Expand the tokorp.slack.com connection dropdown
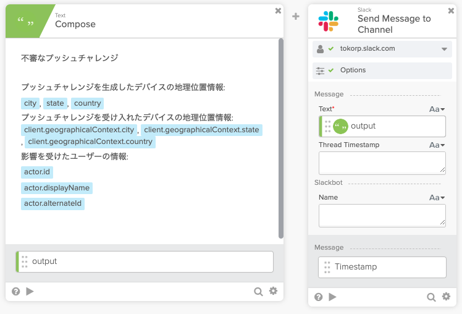The image size is (462, 314). coord(443,49)
